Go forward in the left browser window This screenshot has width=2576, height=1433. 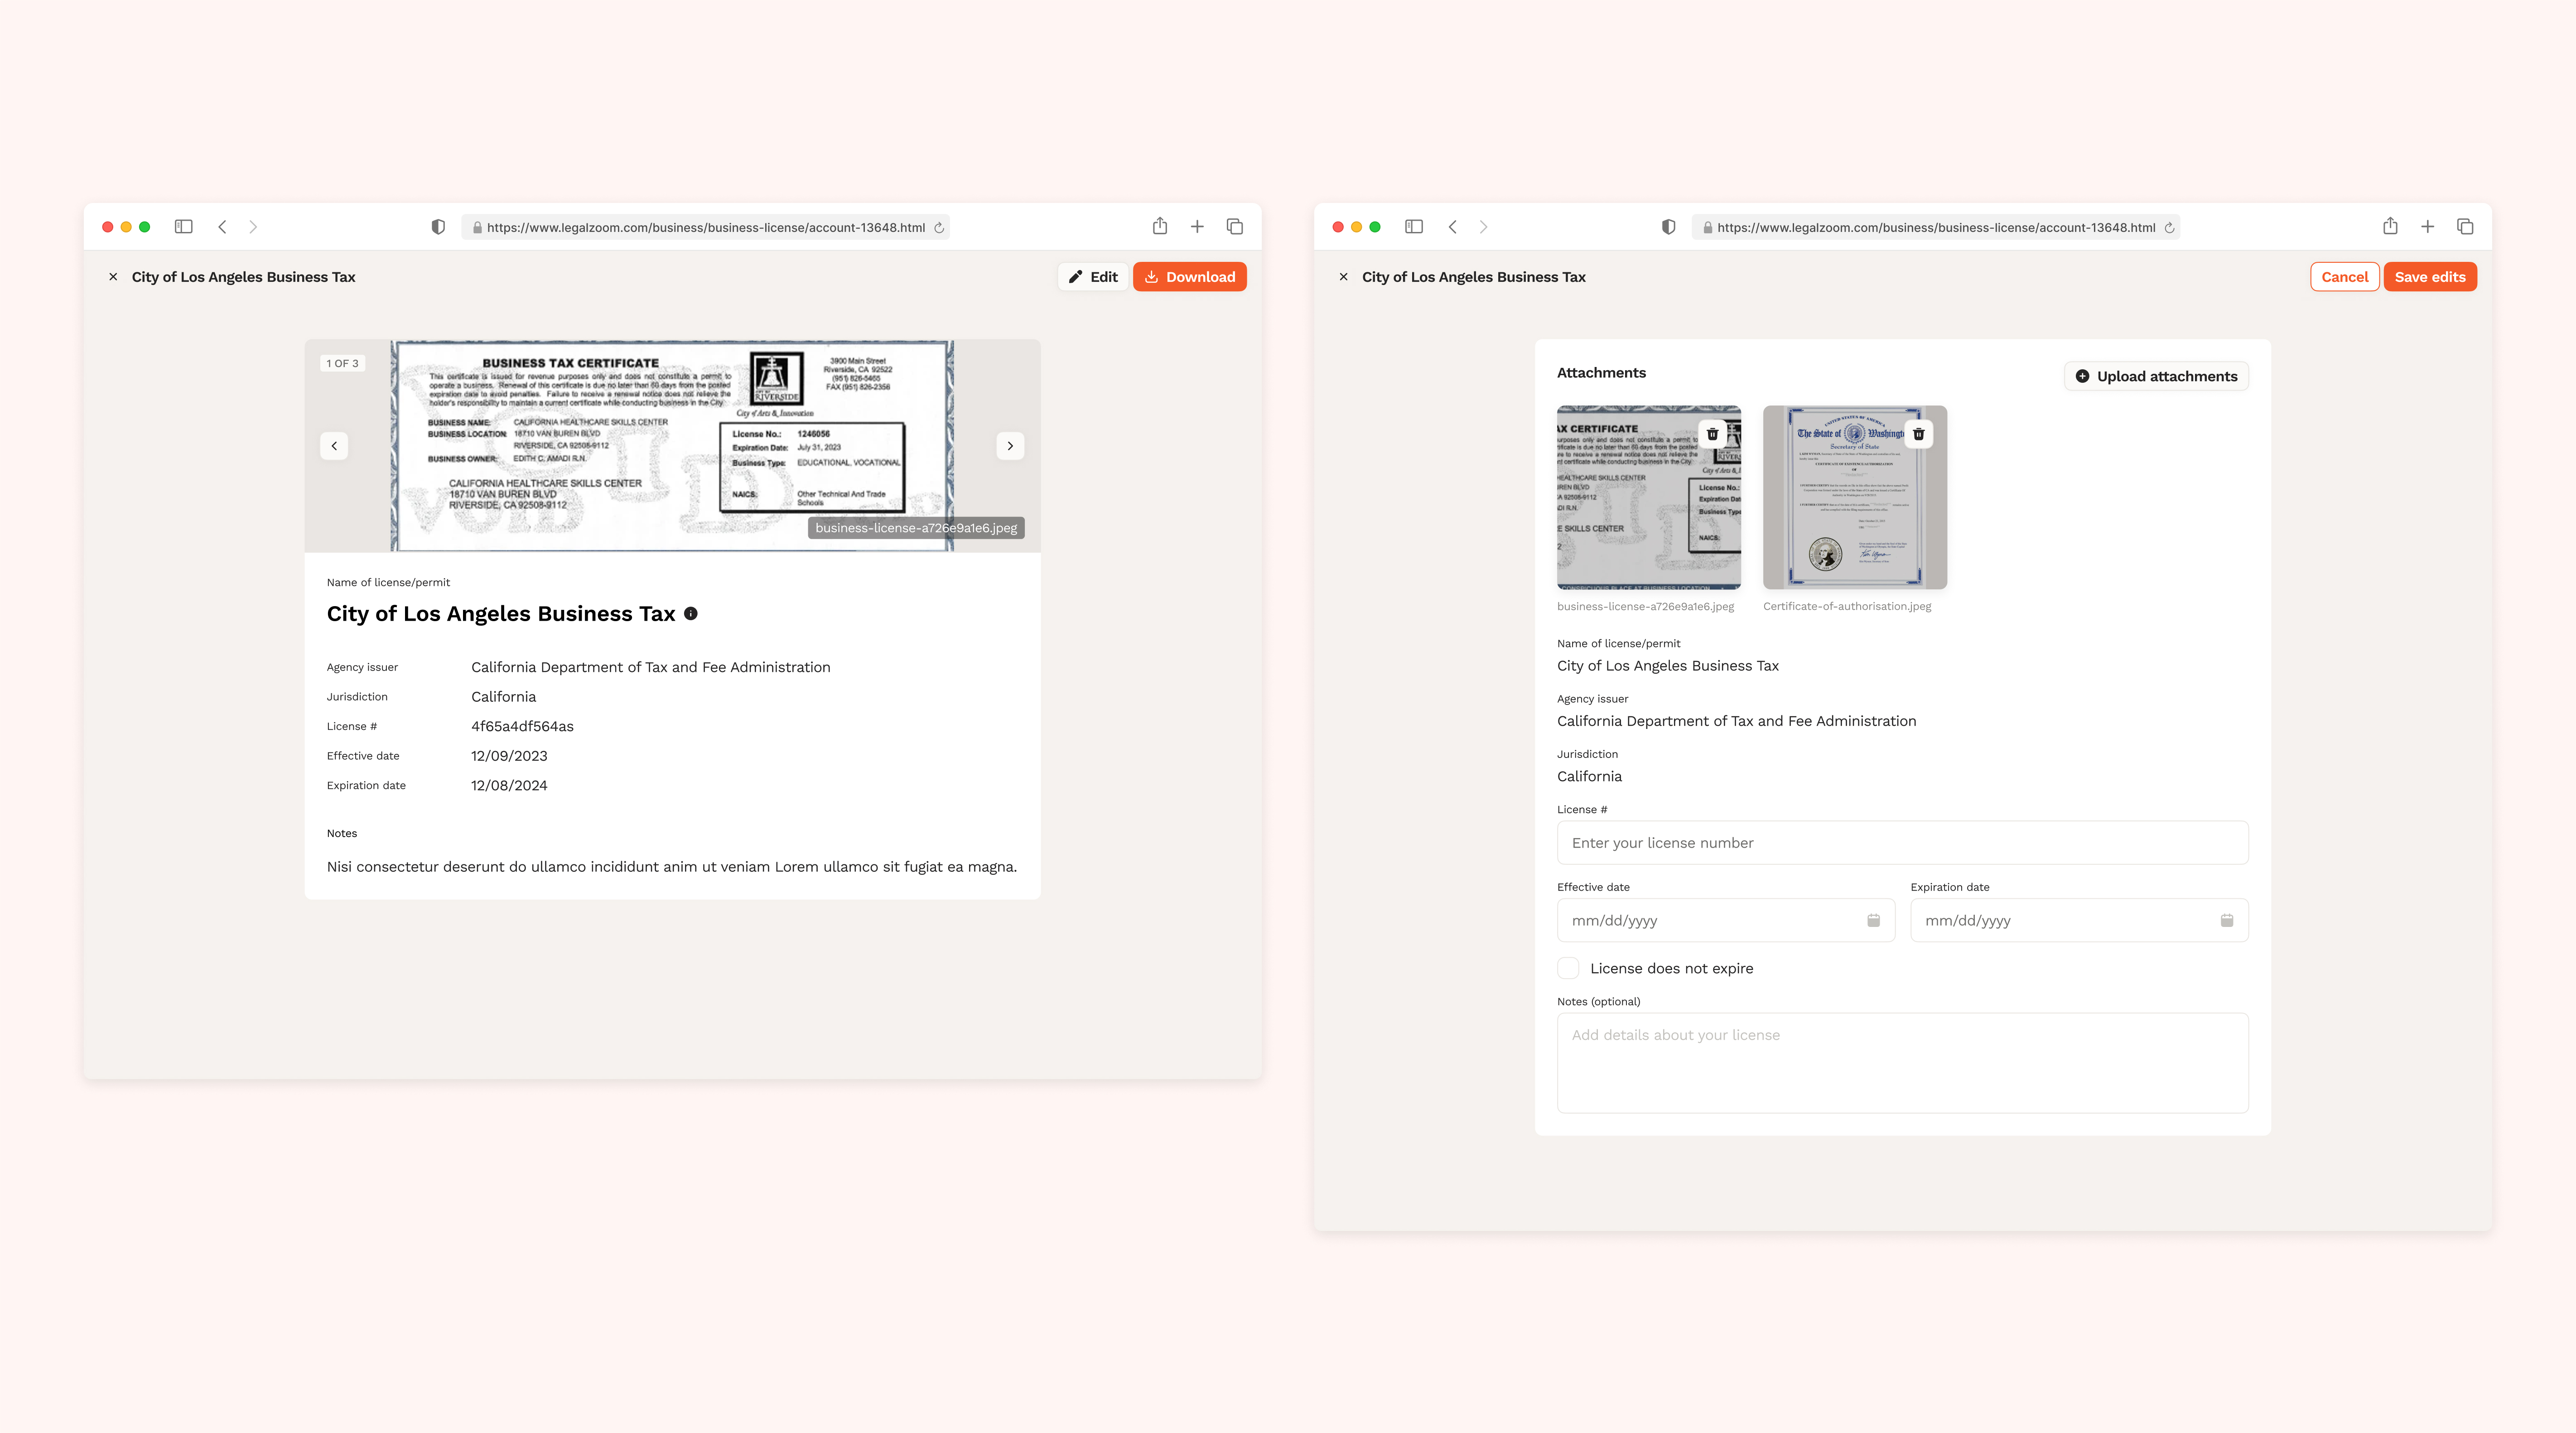tap(253, 227)
